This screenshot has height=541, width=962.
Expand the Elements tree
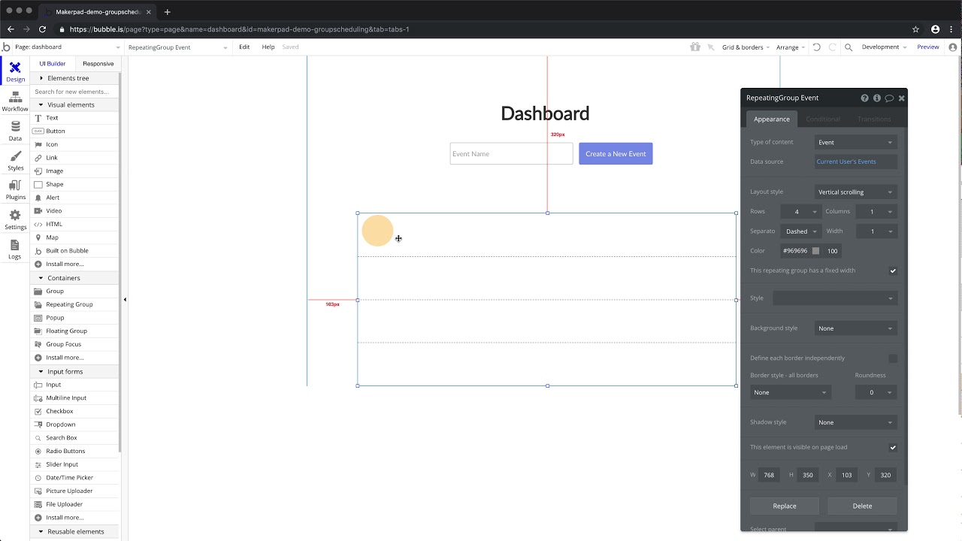[x=74, y=78]
